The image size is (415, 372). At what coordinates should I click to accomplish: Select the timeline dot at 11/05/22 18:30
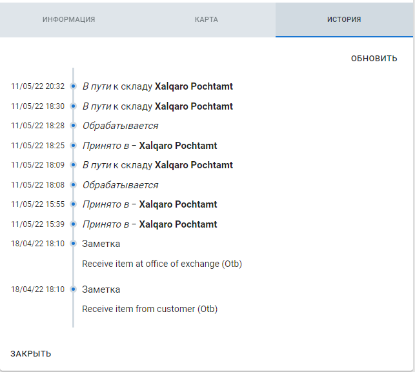(74, 106)
